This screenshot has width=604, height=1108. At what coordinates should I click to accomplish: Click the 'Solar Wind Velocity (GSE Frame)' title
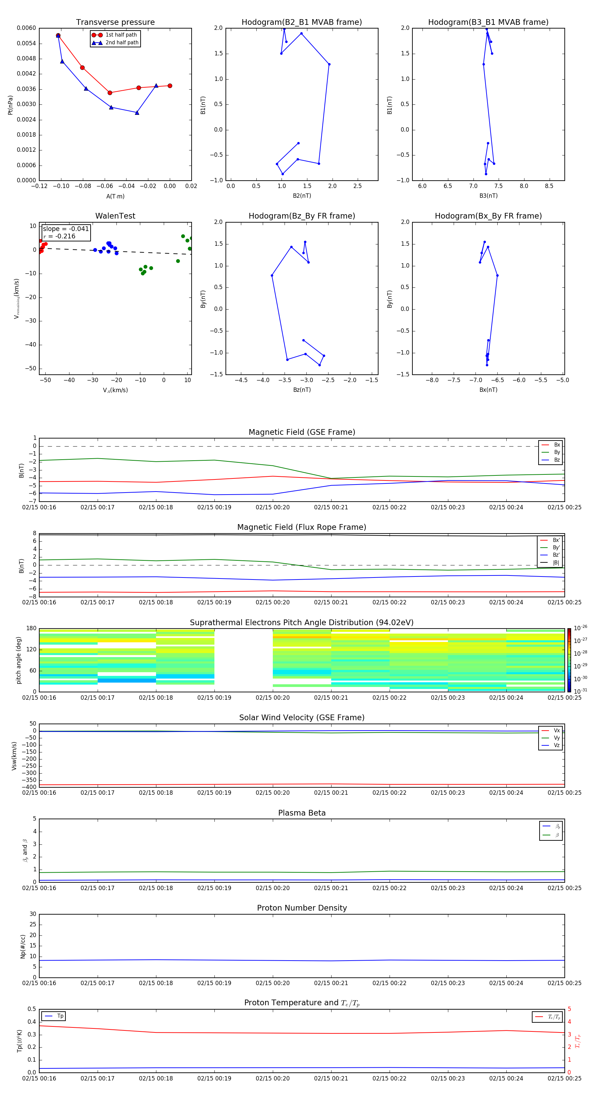click(302, 718)
